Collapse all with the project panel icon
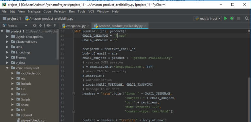This screenshot has width=251, height=122. click(x=40, y=26)
